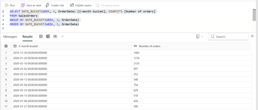Click the select-all grid header icon

pos(6,46)
